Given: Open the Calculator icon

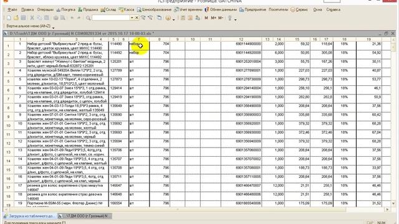Looking at the screenshot, I should coord(183,18).
